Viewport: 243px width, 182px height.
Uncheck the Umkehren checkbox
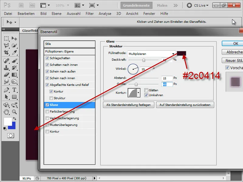146,95
